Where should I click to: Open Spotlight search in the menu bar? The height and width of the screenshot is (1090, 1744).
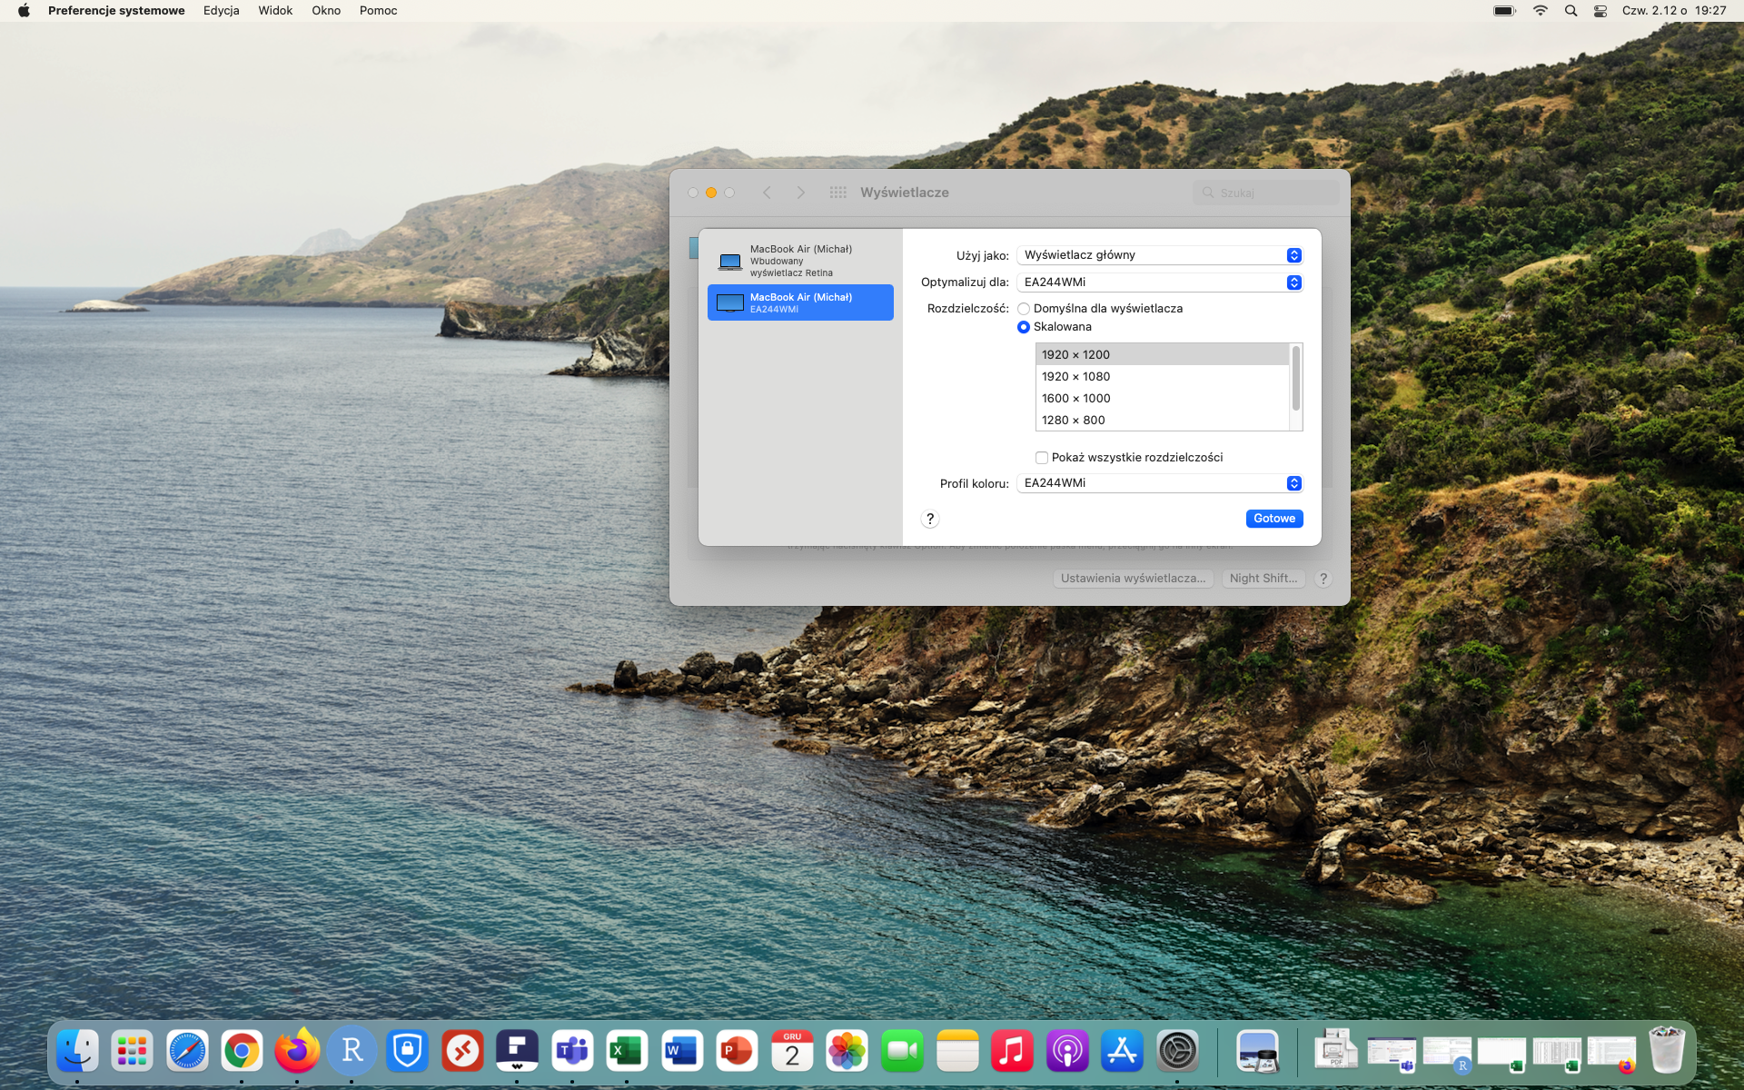click(x=1571, y=11)
